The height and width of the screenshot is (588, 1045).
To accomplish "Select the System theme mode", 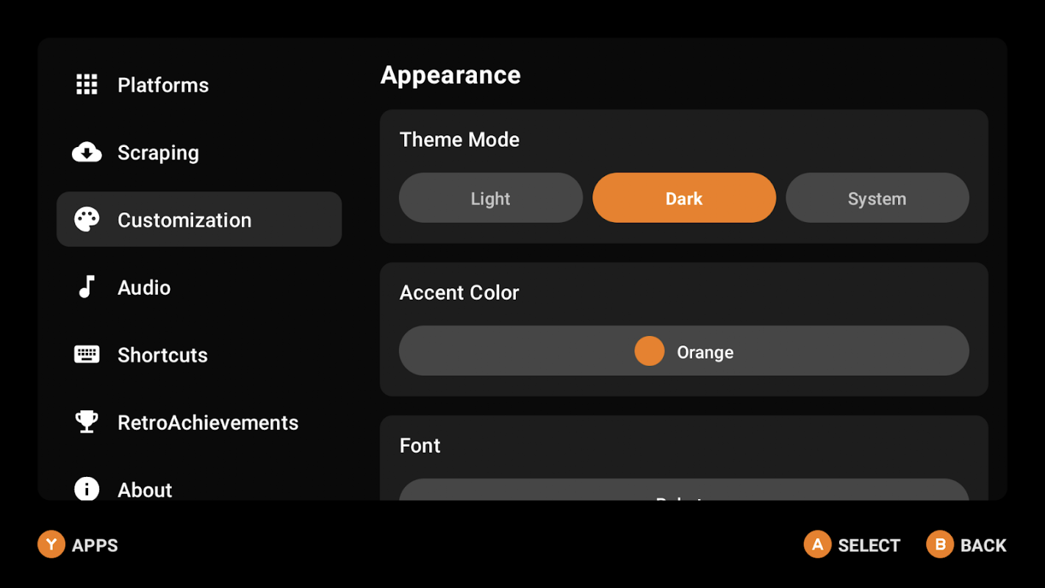I will tap(877, 198).
